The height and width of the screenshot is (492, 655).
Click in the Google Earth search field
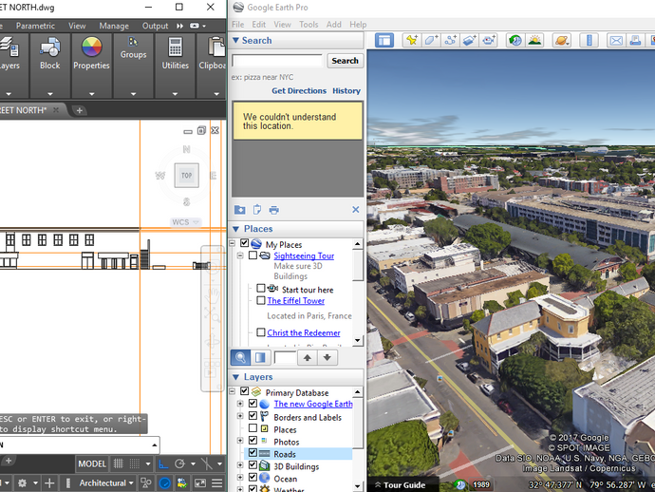click(277, 60)
